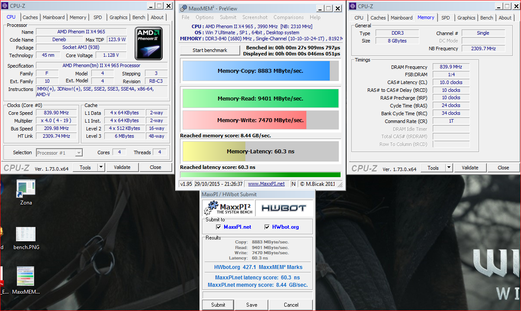Screen dimensions: 521x311
Task: Click HWbot.org label link in Submit to
Action: (285, 227)
